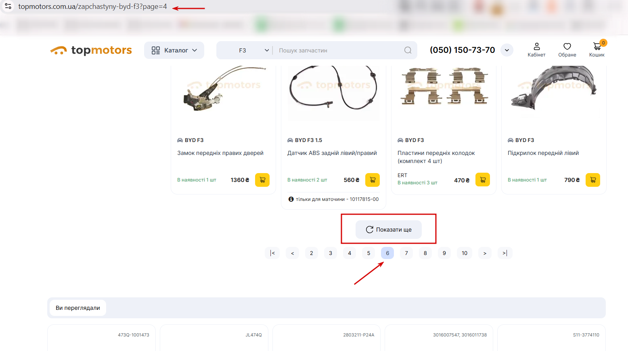The width and height of the screenshot is (628, 351).
Task: Select the Ви переглядали tab
Action: click(x=78, y=308)
